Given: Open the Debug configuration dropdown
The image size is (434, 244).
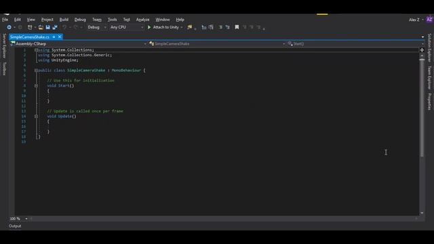Looking at the screenshot, I should (x=97, y=27).
